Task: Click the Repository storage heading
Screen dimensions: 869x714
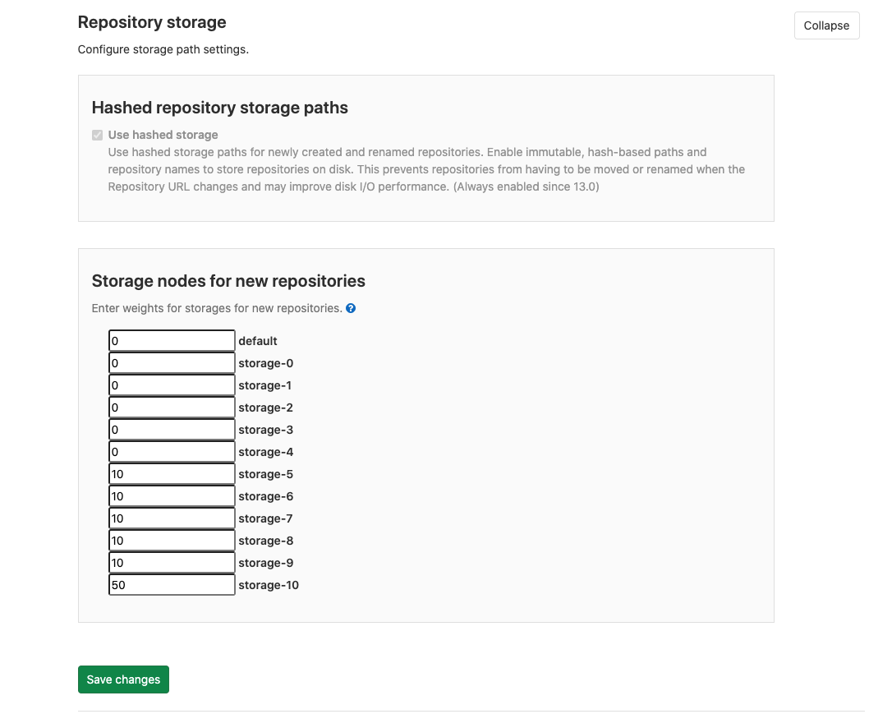Action: 151,22
